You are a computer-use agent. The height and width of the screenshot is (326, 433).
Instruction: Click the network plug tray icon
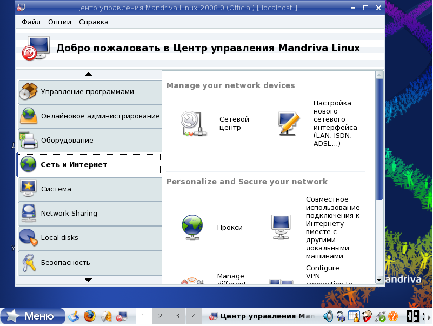pyautogui.click(x=380, y=316)
